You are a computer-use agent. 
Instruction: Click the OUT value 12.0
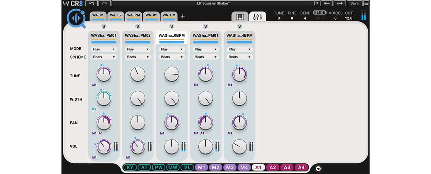click(x=349, y=18)
